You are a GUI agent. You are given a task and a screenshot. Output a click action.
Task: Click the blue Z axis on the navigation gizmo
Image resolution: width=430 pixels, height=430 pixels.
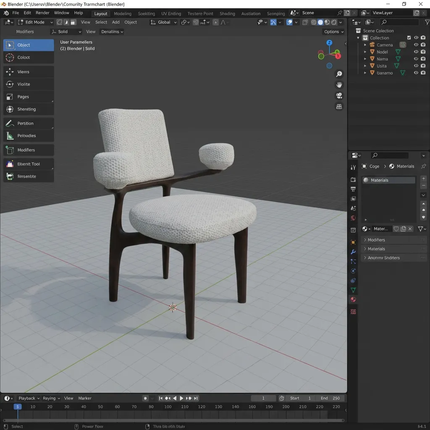[x=329, y=42]
